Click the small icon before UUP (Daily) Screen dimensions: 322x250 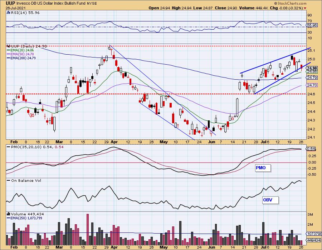pyautogui.click(x=9, y=46)
